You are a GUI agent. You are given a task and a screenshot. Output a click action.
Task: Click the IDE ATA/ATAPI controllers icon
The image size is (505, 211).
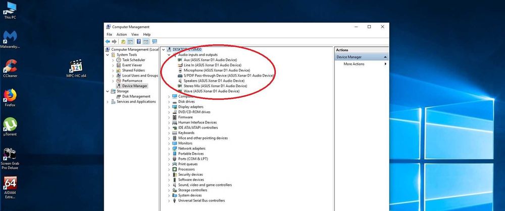175,128
